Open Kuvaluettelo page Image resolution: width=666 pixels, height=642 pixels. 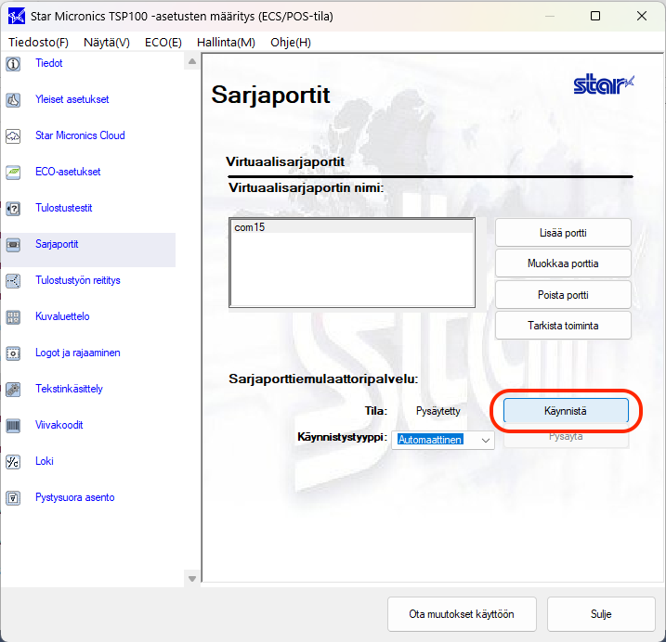coord(62,316)
